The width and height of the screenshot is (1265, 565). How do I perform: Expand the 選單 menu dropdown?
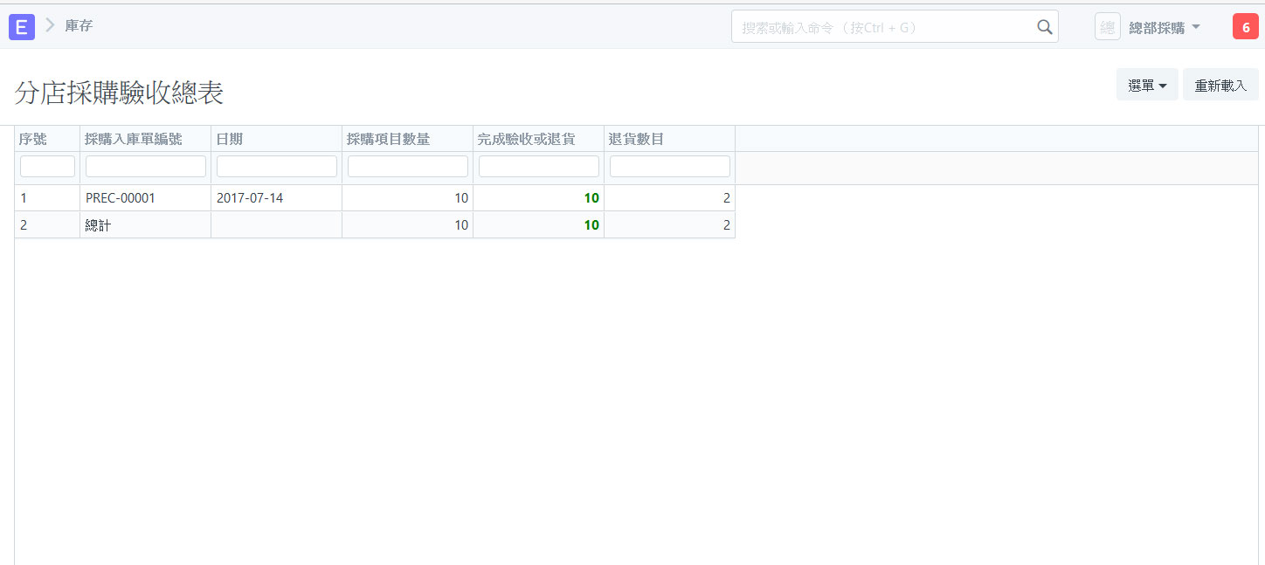(1146, 86)
